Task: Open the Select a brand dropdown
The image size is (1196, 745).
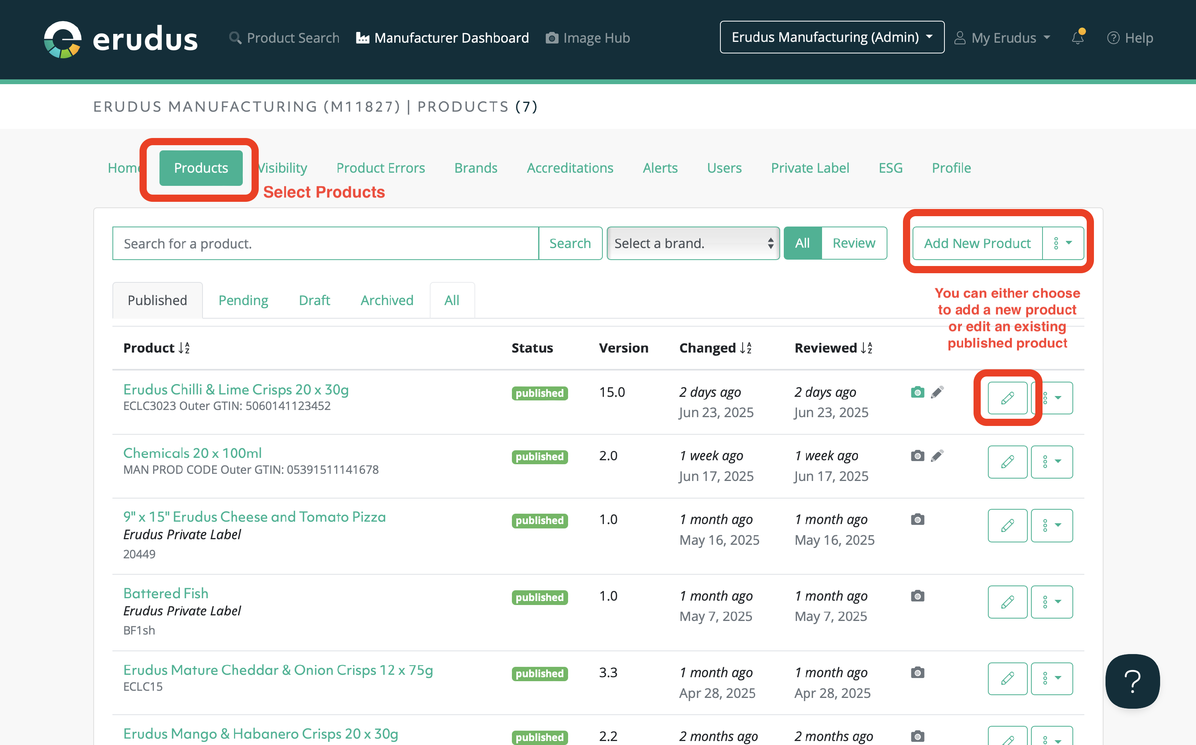Action: click(x=693, y=243)
